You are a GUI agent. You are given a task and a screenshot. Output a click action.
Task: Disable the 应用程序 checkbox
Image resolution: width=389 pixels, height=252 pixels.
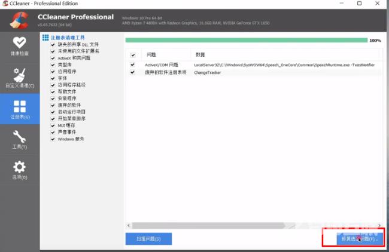click(53, 72)
